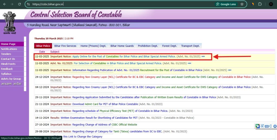Open the आरक्षण आदेश sidebar item

(x=12, y=84)
